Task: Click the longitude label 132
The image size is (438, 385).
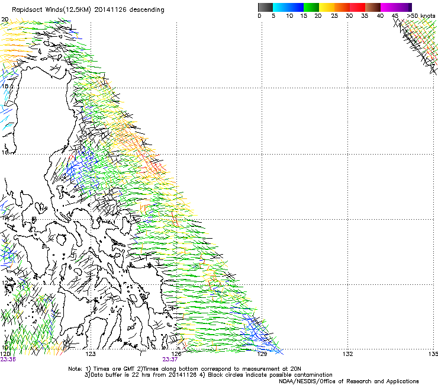Action: coord(347,354)
